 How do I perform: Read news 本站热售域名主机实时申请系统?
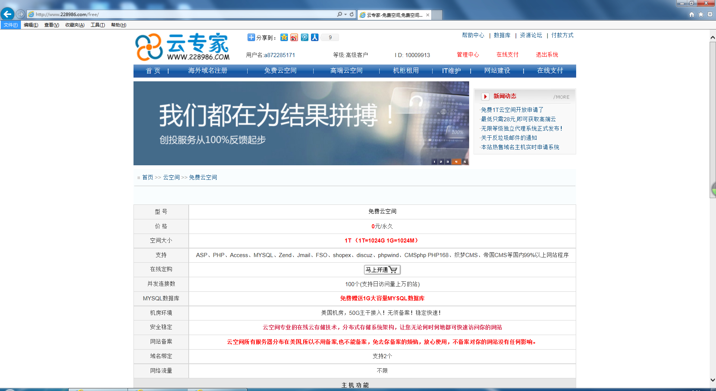pyautogui.click(x=520, y=147)
